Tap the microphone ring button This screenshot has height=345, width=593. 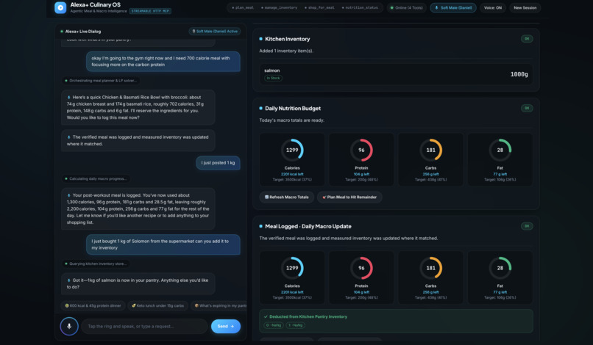pos(69,326)
